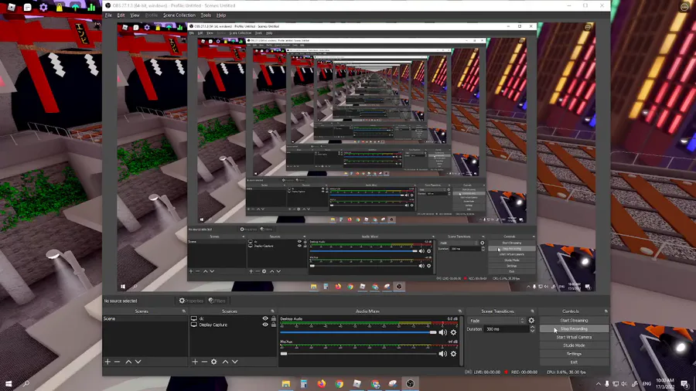Open Desktop Audio settings gear

453,332
